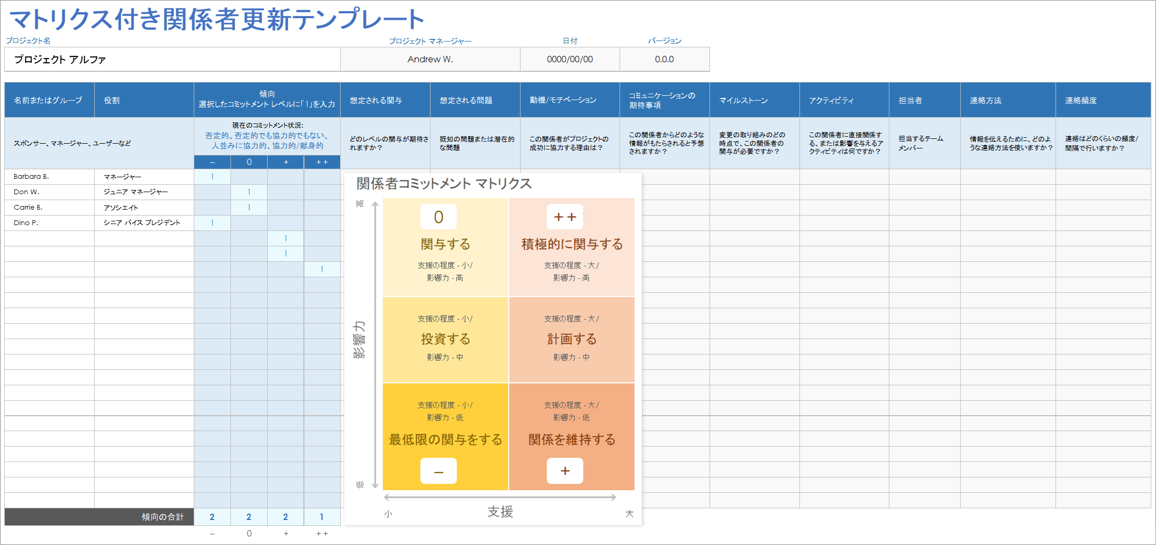The image size is (1156, 545).
Task: Click the '–' badge in the matrix
Action: click(x=439, y=471)
